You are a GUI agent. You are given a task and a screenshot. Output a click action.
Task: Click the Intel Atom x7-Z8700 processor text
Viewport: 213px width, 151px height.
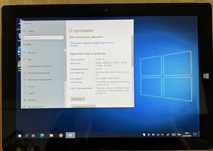click(x=111, y=64)
